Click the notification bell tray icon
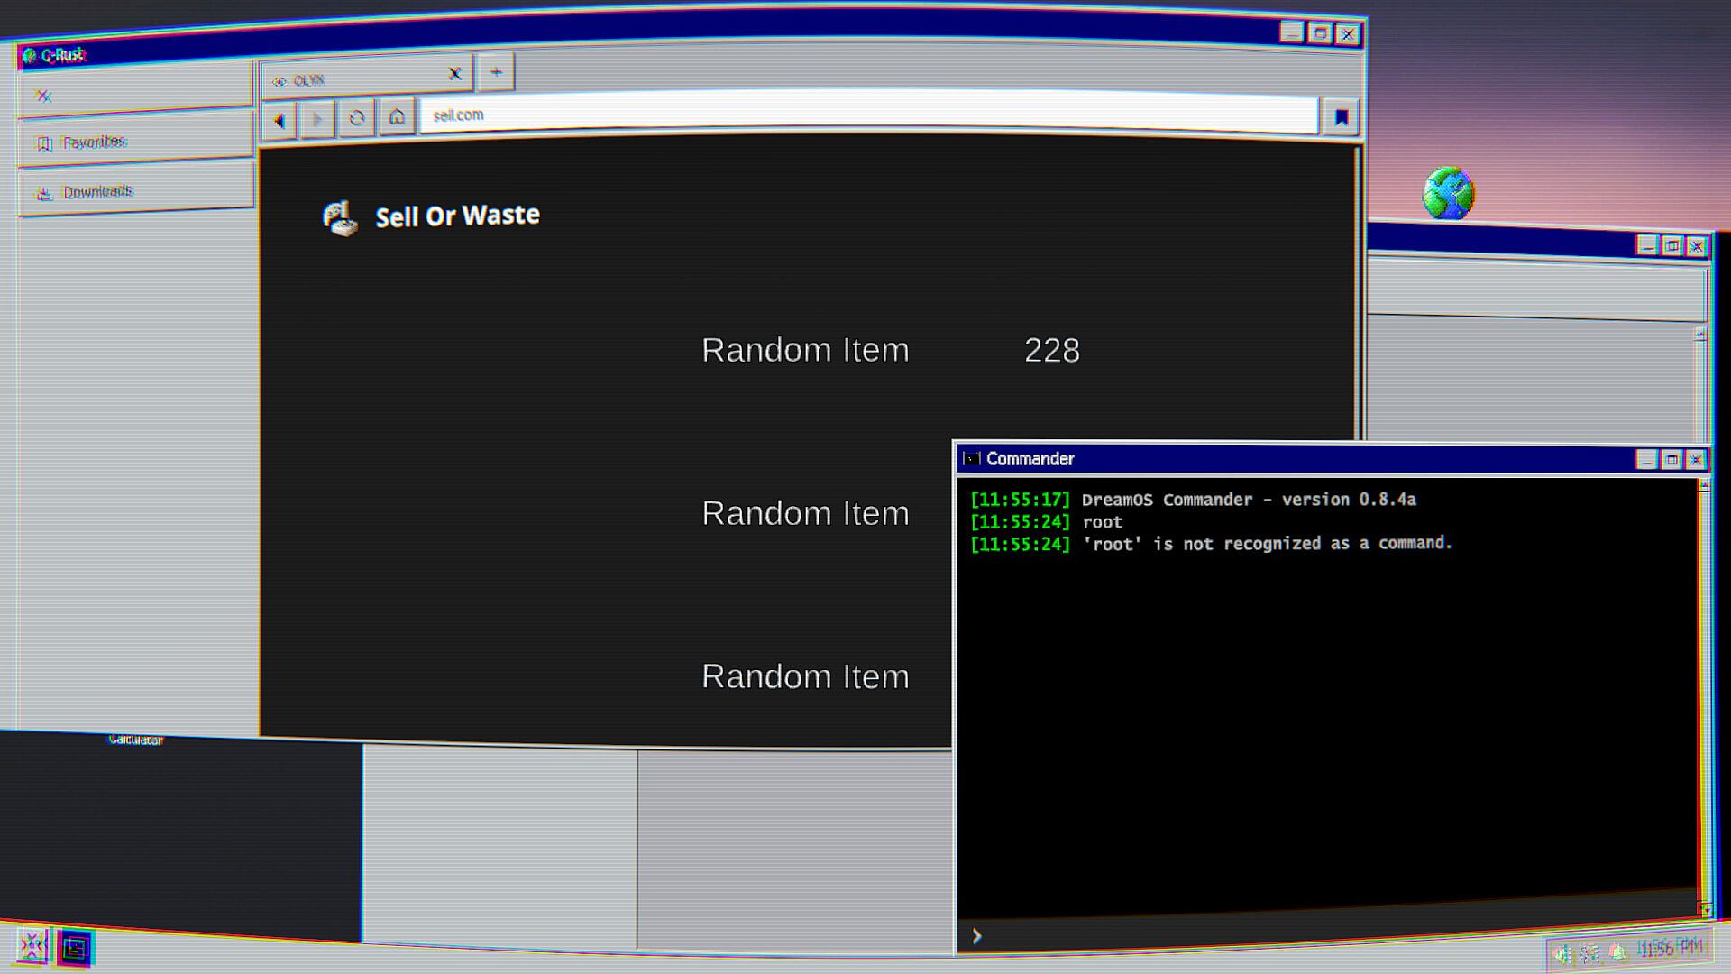Viewport: 1731px width, 974px height. pos(1618,951)
